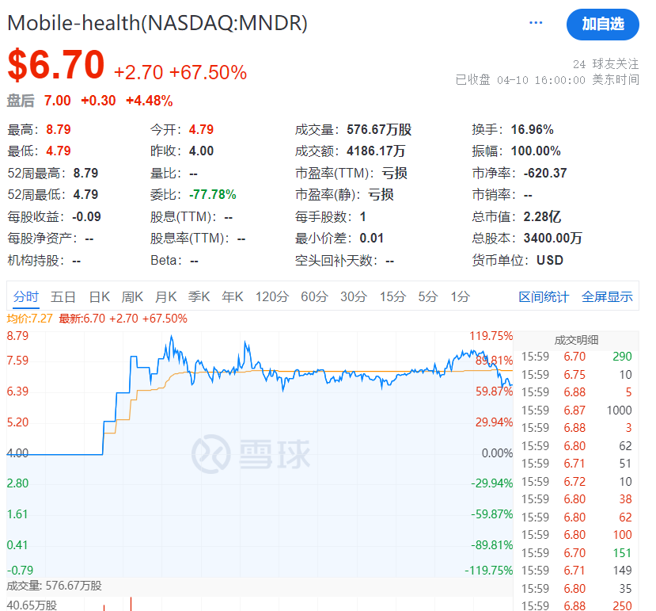Image resolution: width=656 pixels, height=611 pixels.
Task: Click the 52周最高 8.79 value
Action: 85,173
